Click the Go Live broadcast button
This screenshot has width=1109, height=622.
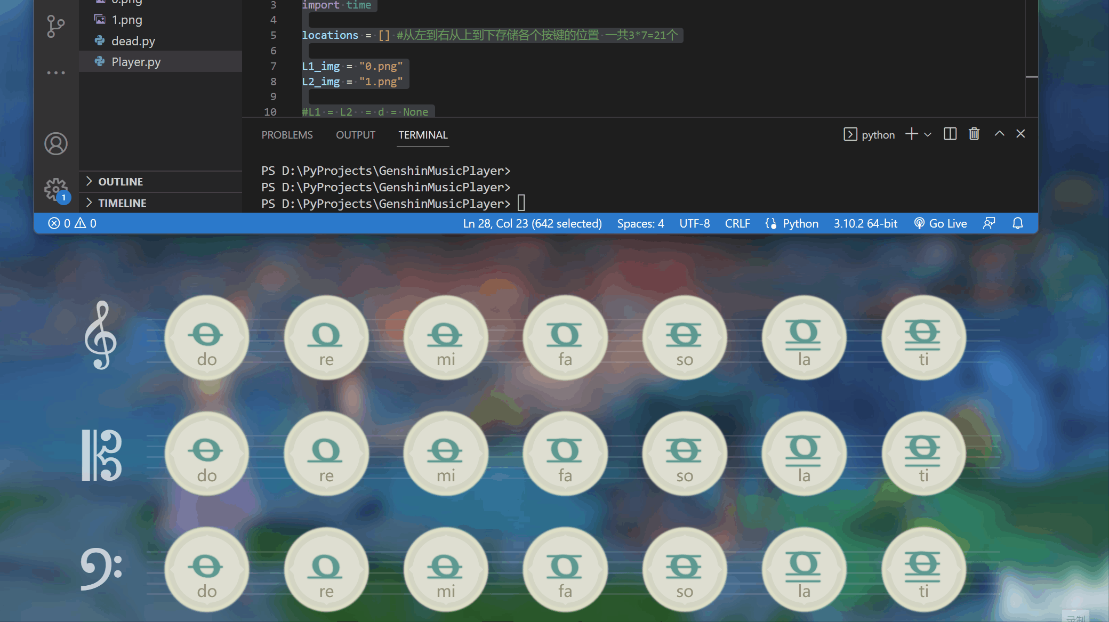tap(941, 223)
